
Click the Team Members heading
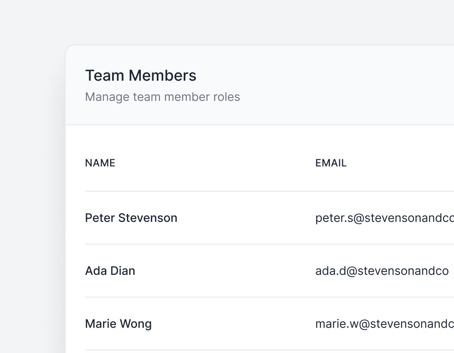pyautogui.click(x=141, y=76)
